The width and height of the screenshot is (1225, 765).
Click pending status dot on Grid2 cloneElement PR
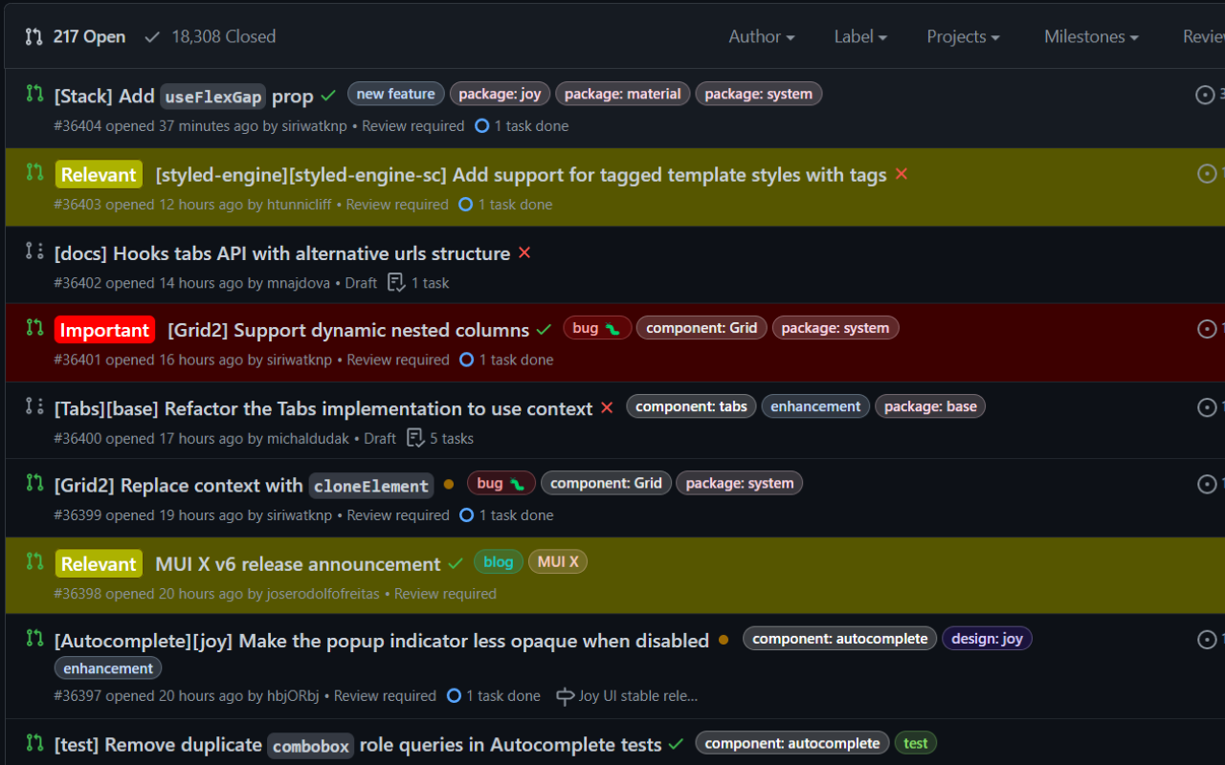tap(449, 484)
